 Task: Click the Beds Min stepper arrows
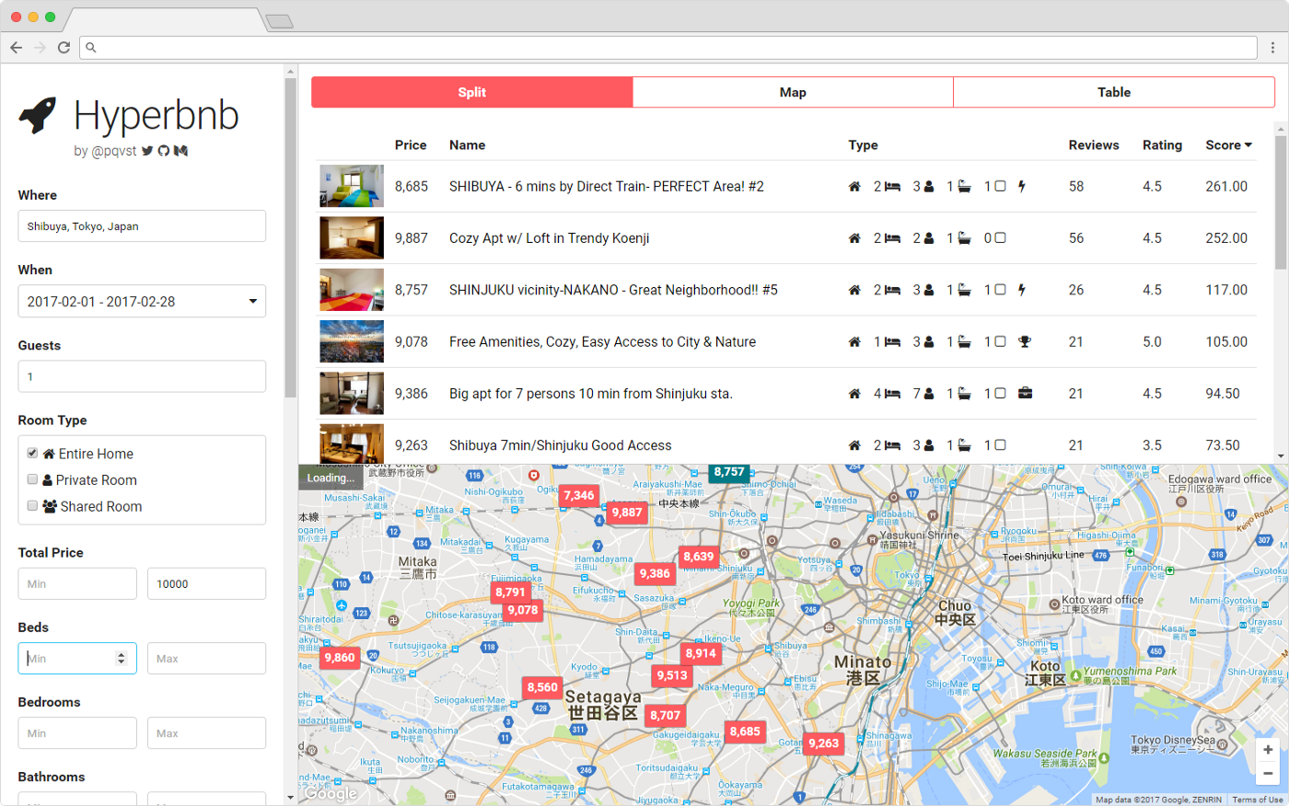click(121, 659)
